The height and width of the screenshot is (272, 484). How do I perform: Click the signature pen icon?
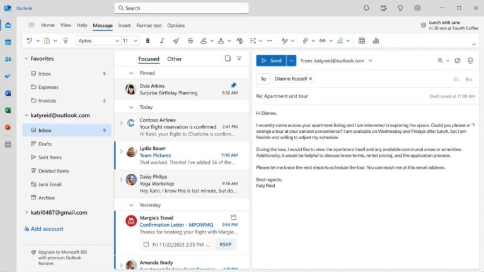click(340, 41)
